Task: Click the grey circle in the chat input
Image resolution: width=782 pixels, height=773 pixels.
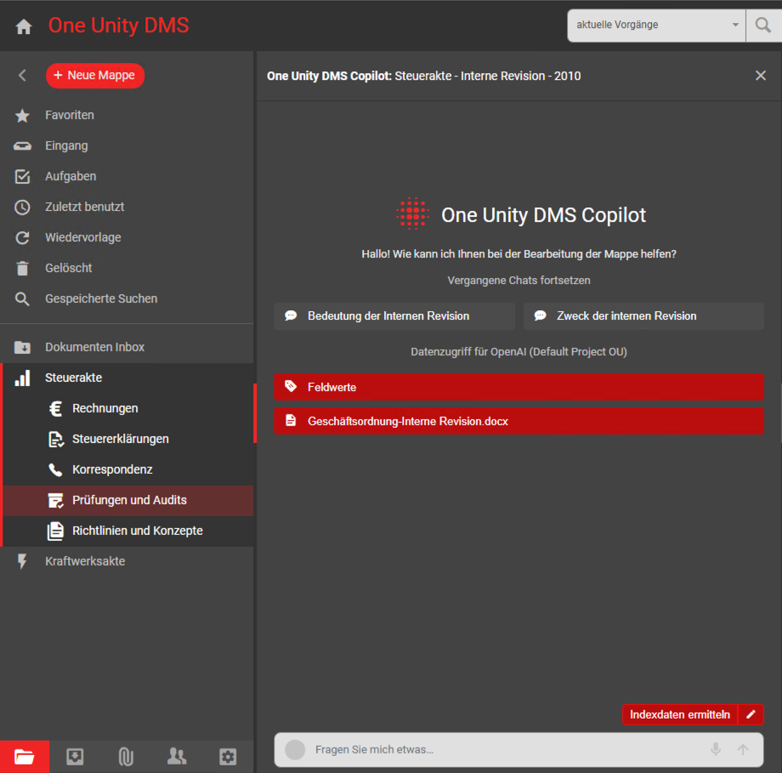Action: tap(295, 749)
